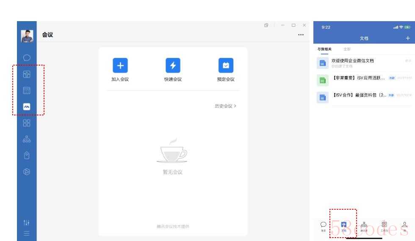415x241 pixels.
Task: Open the sliders settings icon in desktop sidebar
Action: [26, 223]
